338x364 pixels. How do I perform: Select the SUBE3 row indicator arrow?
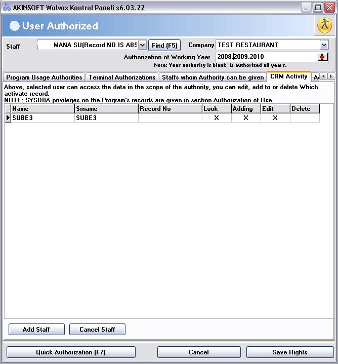click(8, 117)
